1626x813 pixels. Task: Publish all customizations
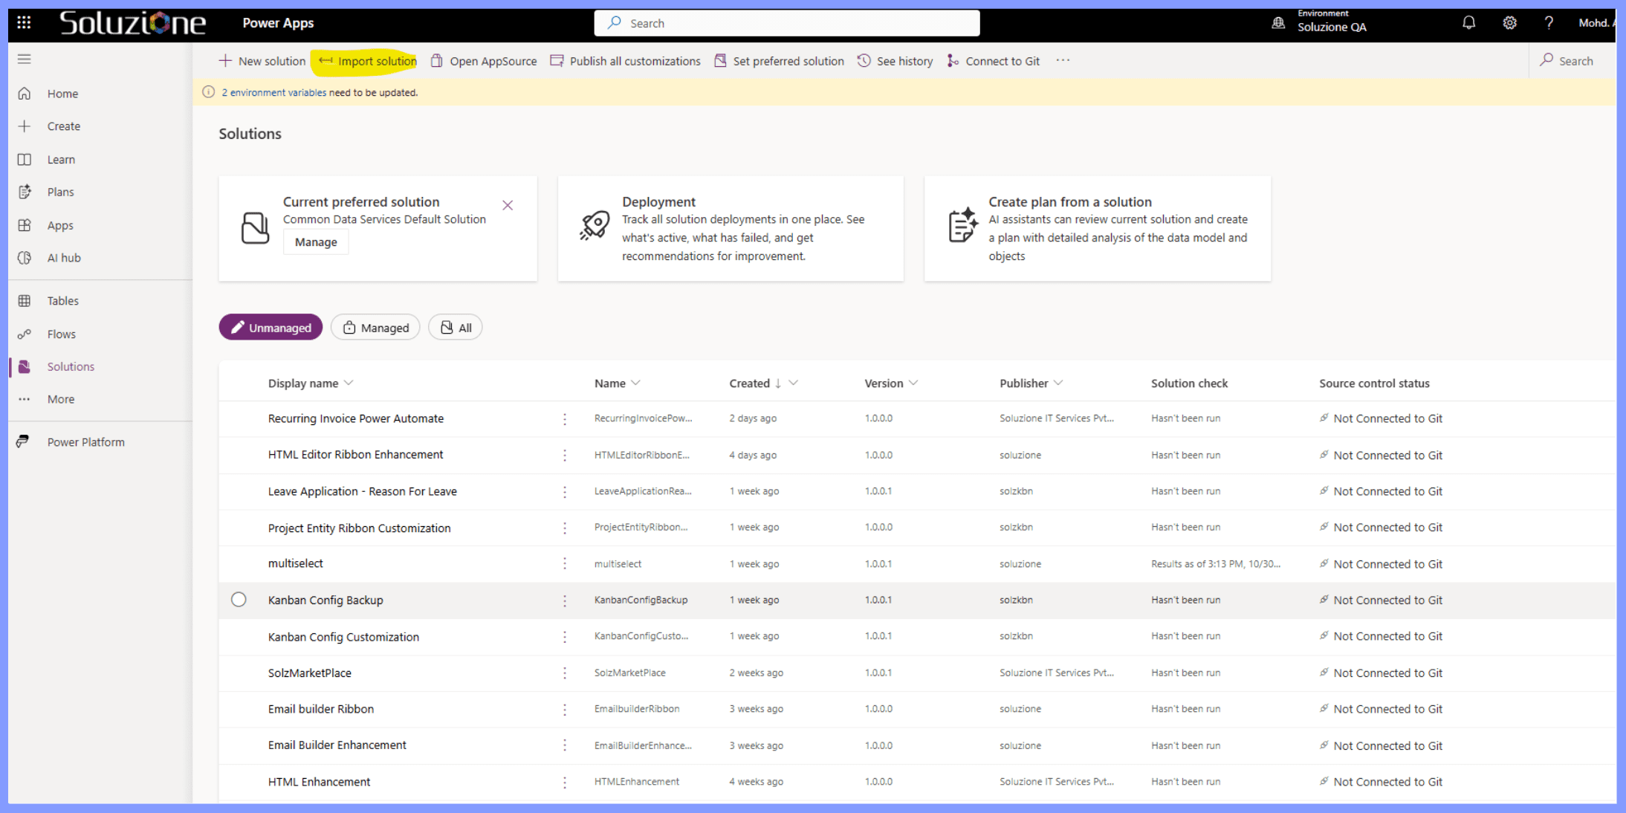tap(634, 60)
